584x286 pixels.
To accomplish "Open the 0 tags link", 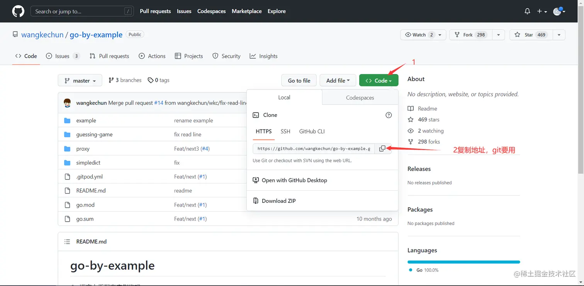I will click(x=159, y=80).
